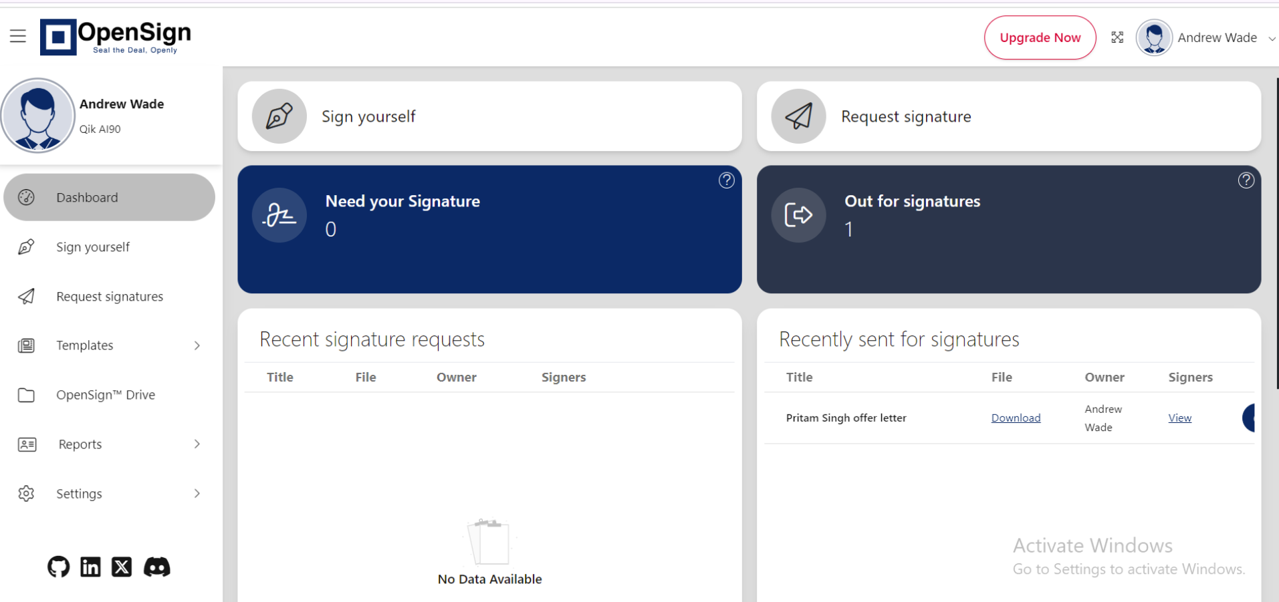Visit OpenSign's LinkedIn page
This screenshot has width=1279, height=602.
(90, 567)
